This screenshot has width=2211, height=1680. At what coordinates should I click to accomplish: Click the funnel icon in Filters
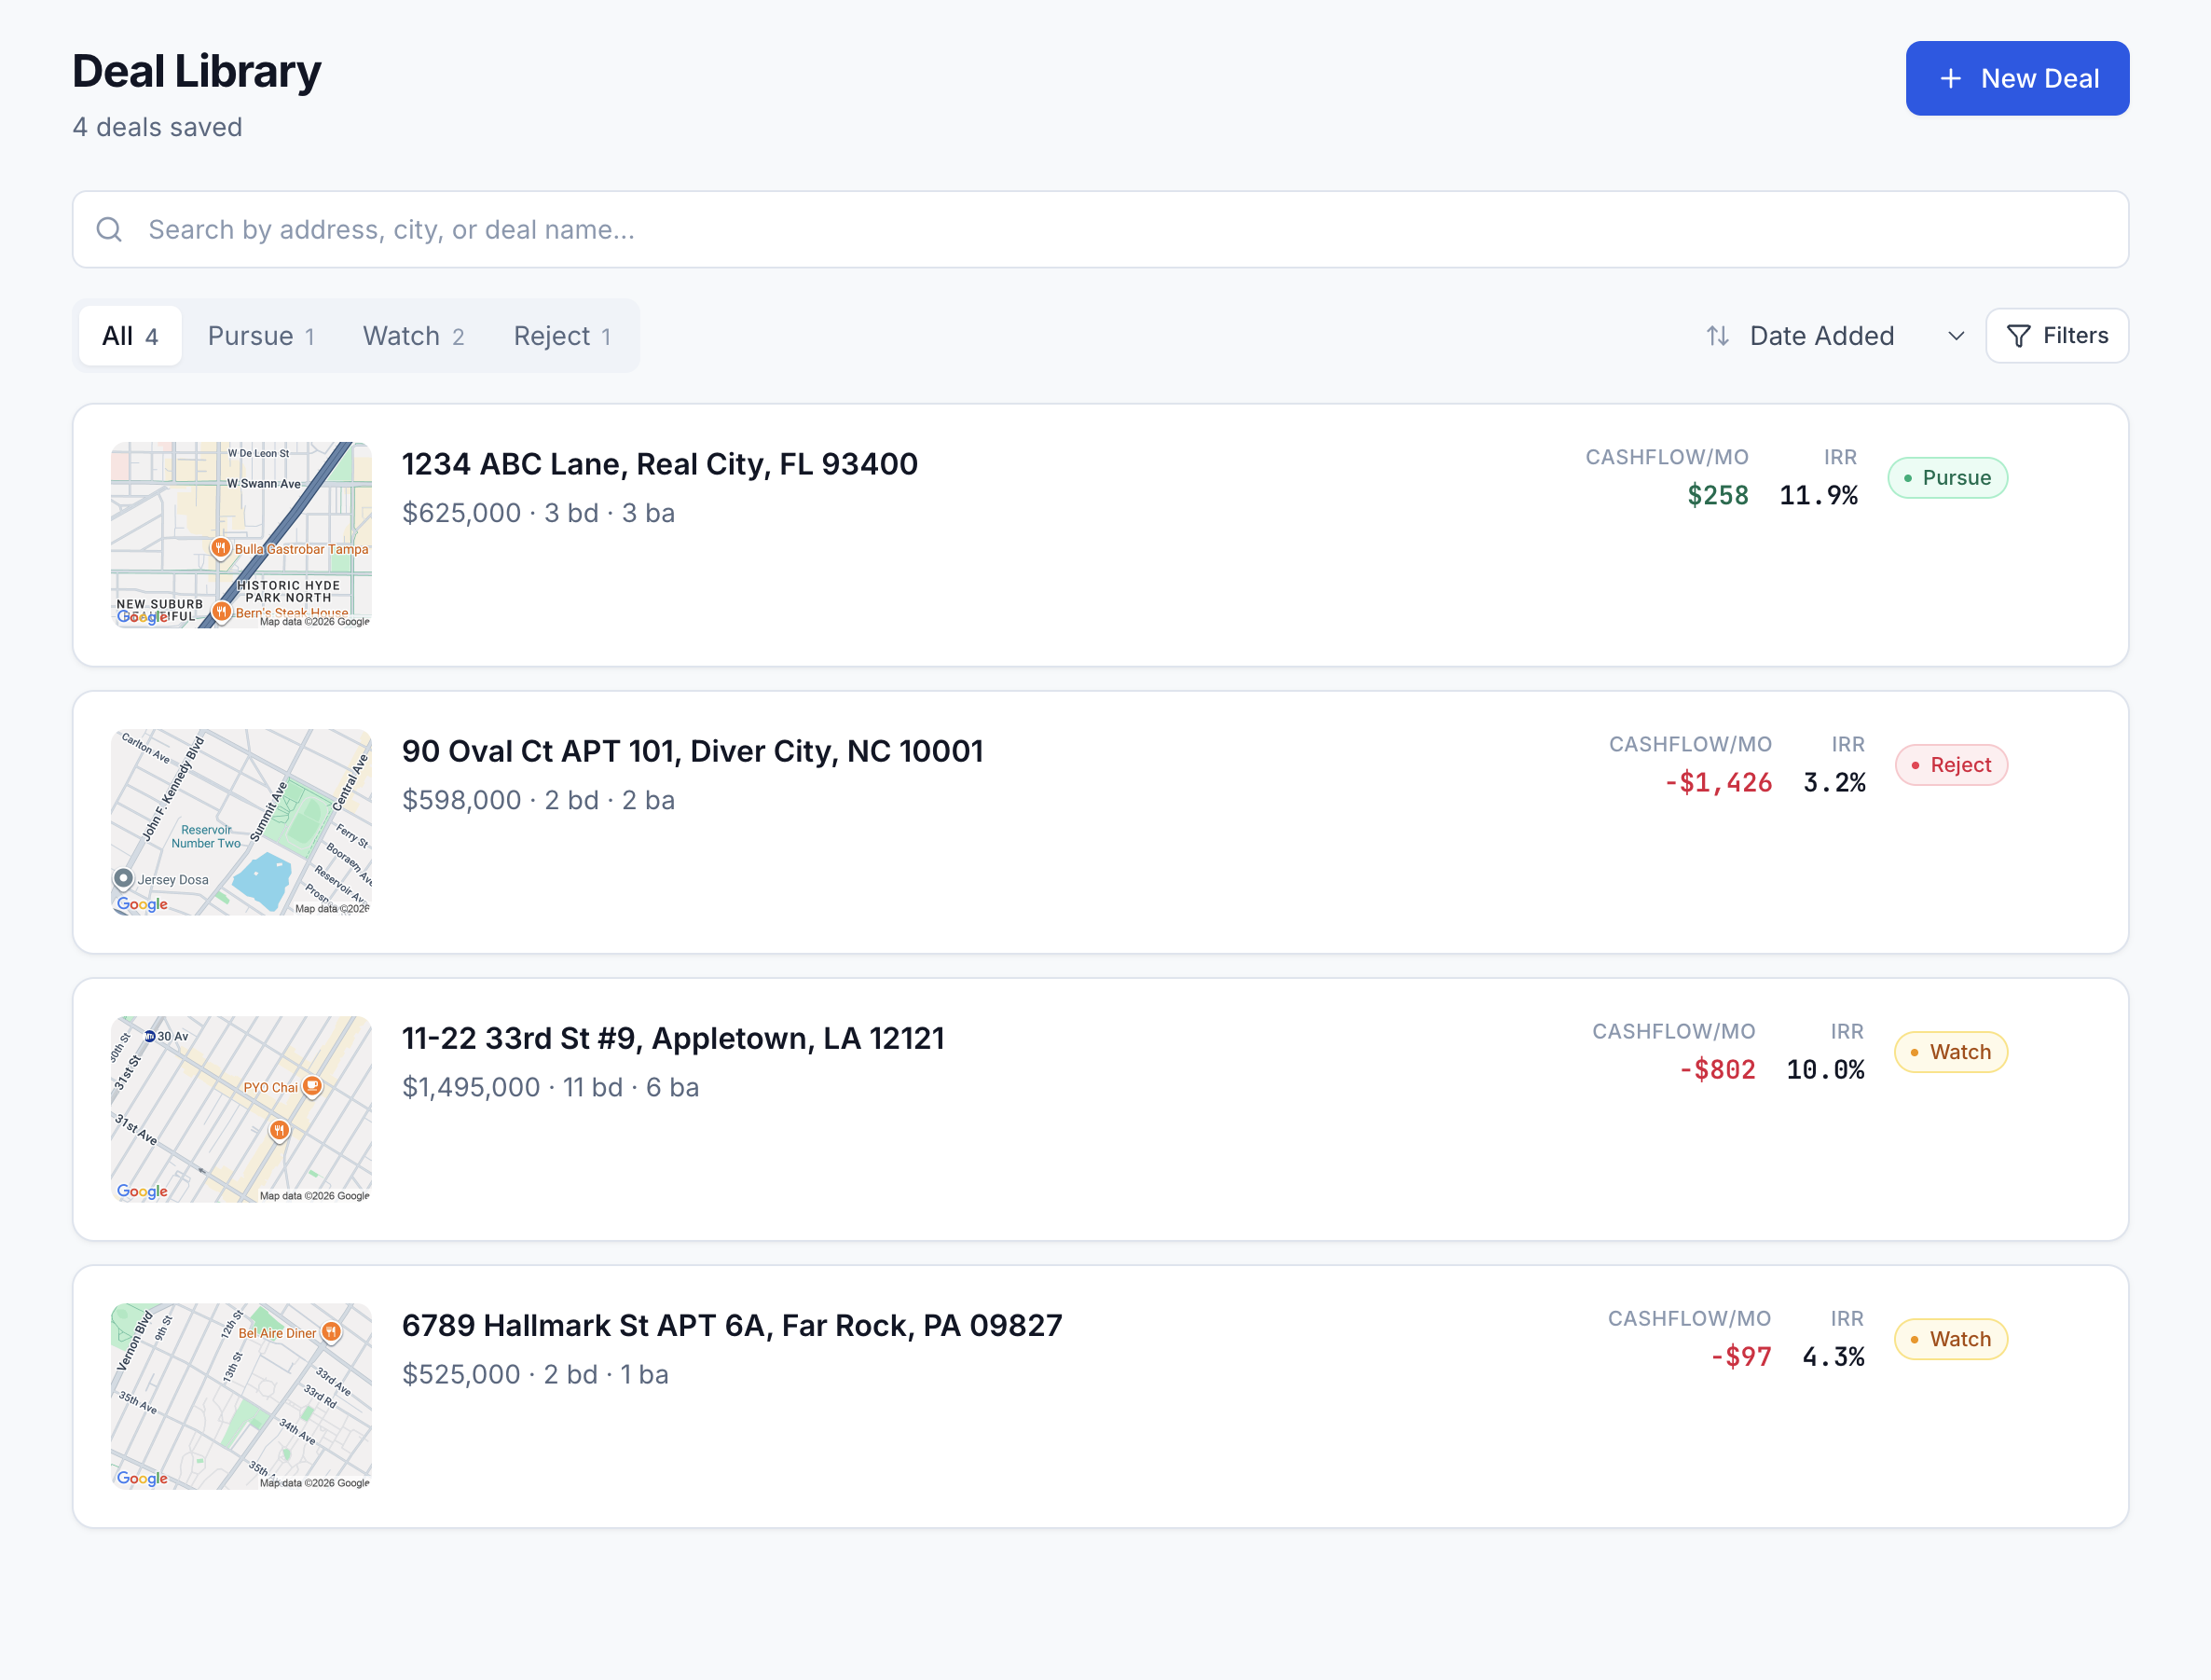2018,336
